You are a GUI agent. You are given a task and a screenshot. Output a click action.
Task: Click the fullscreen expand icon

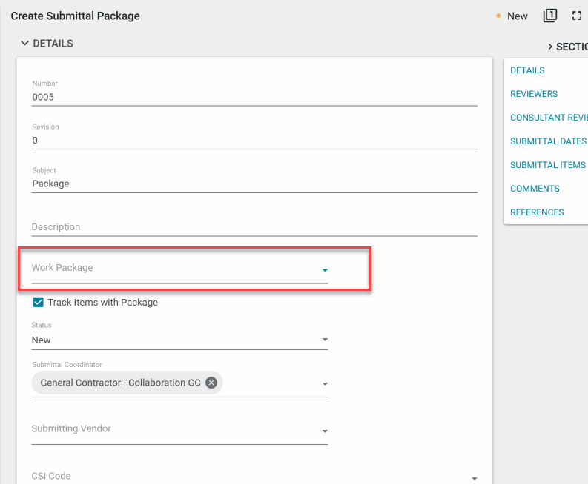point(576,16)
